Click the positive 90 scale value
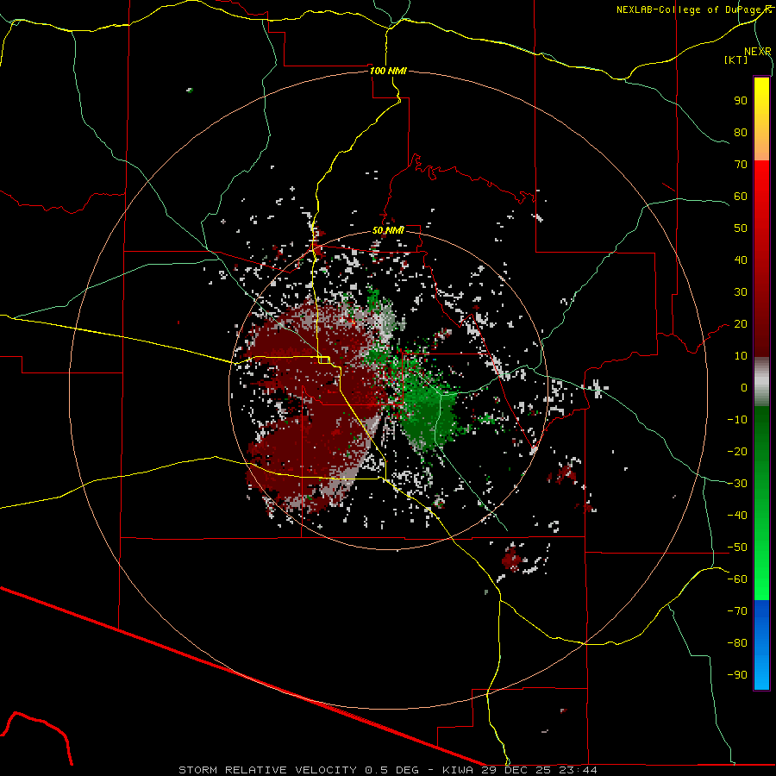The image size is (776, 776). [741, 101]
